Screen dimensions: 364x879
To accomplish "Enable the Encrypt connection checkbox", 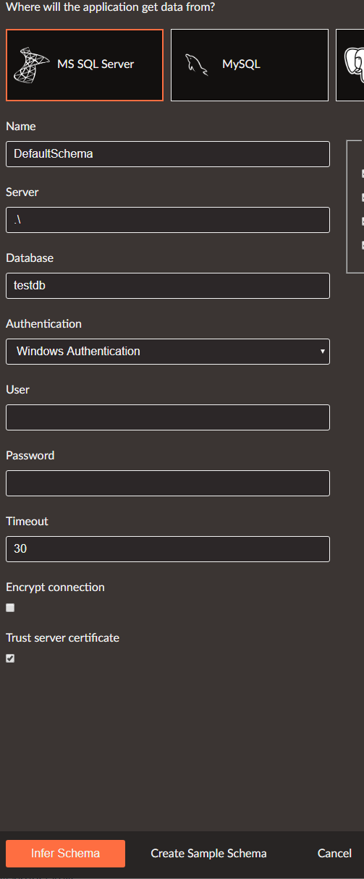I will tap(10, 608).
